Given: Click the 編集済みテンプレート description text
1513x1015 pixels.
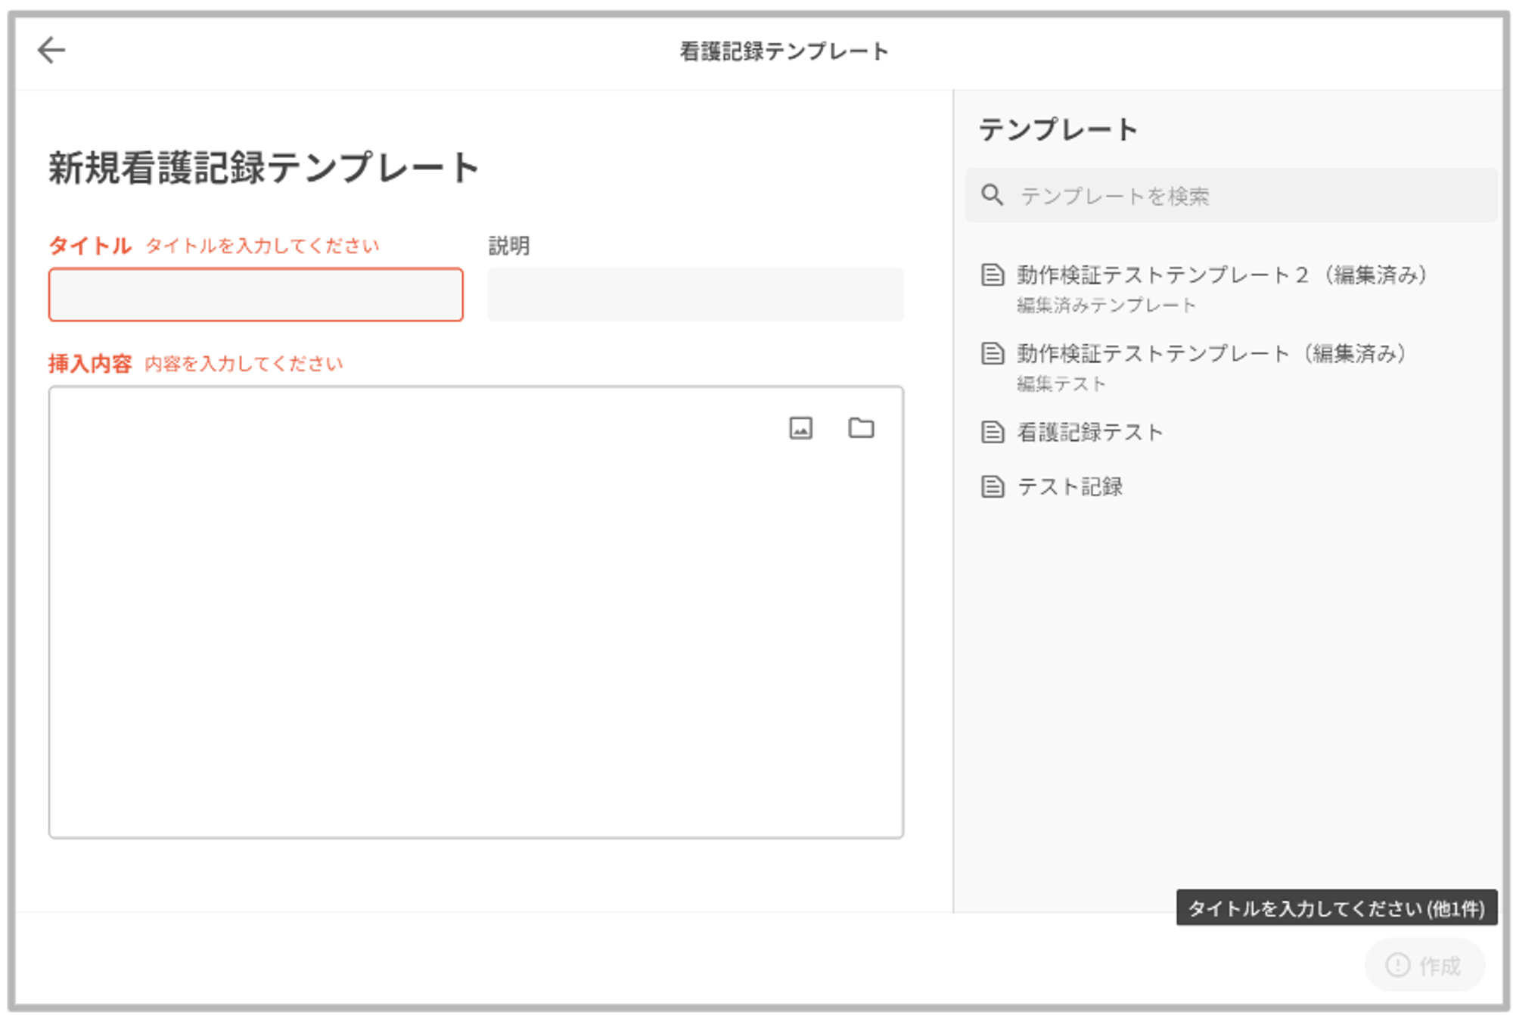Looking at the screenshot, I should click(x=1106, y=305).
